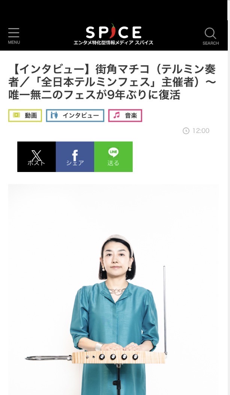
Task: Click the X logo on ポスト button
Action: (36, 155)
